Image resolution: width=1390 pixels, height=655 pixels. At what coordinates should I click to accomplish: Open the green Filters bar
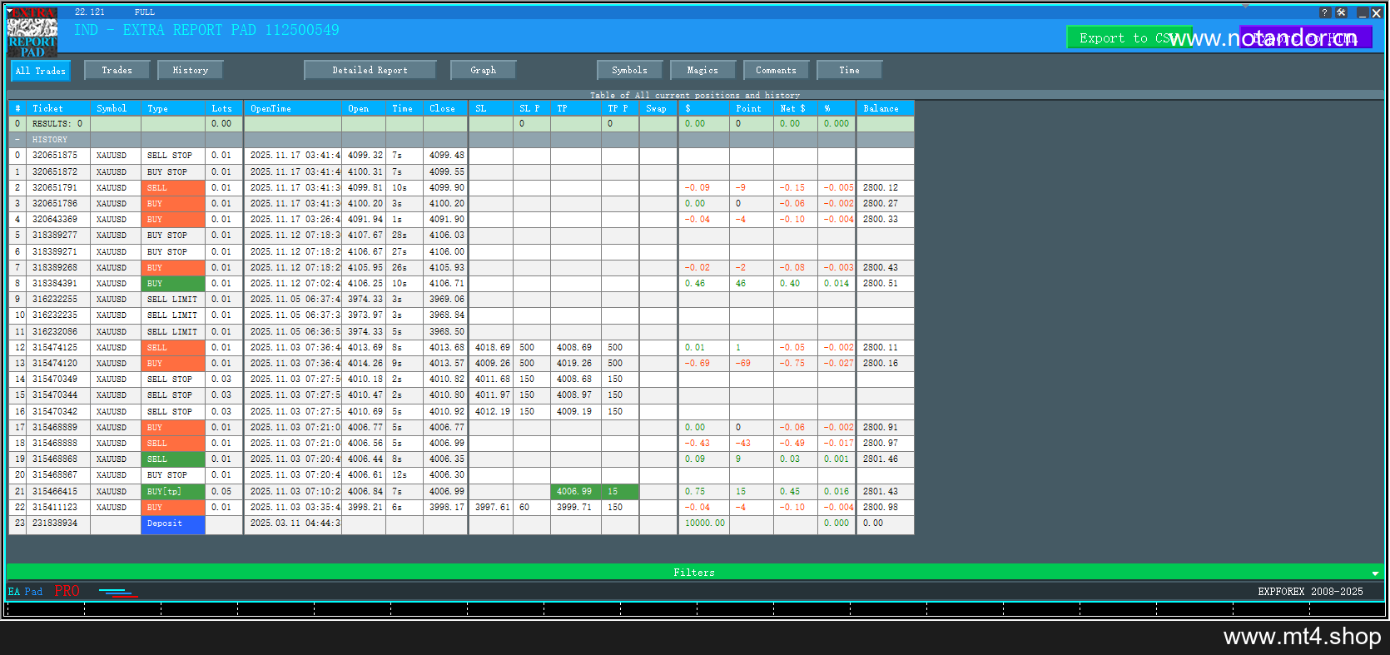click(x=694, y=573)
